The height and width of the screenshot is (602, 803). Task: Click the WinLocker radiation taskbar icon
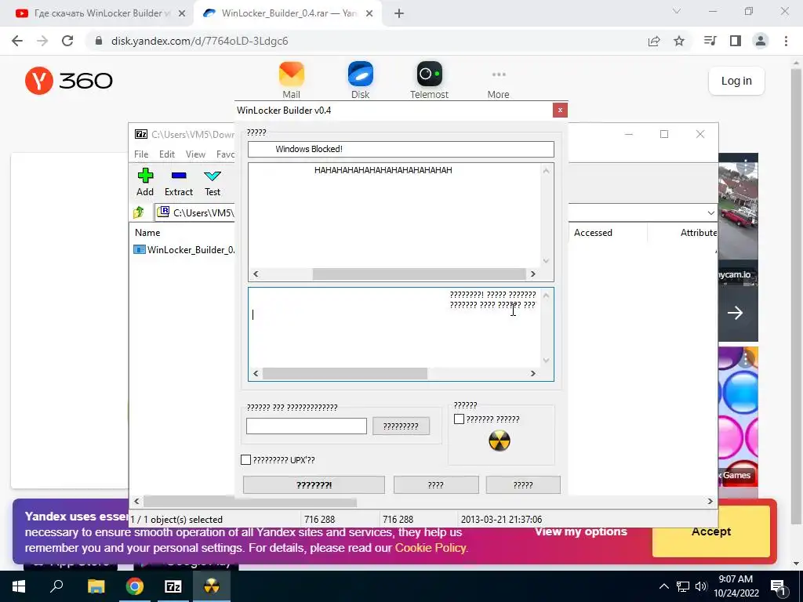[x=212, y=586]
